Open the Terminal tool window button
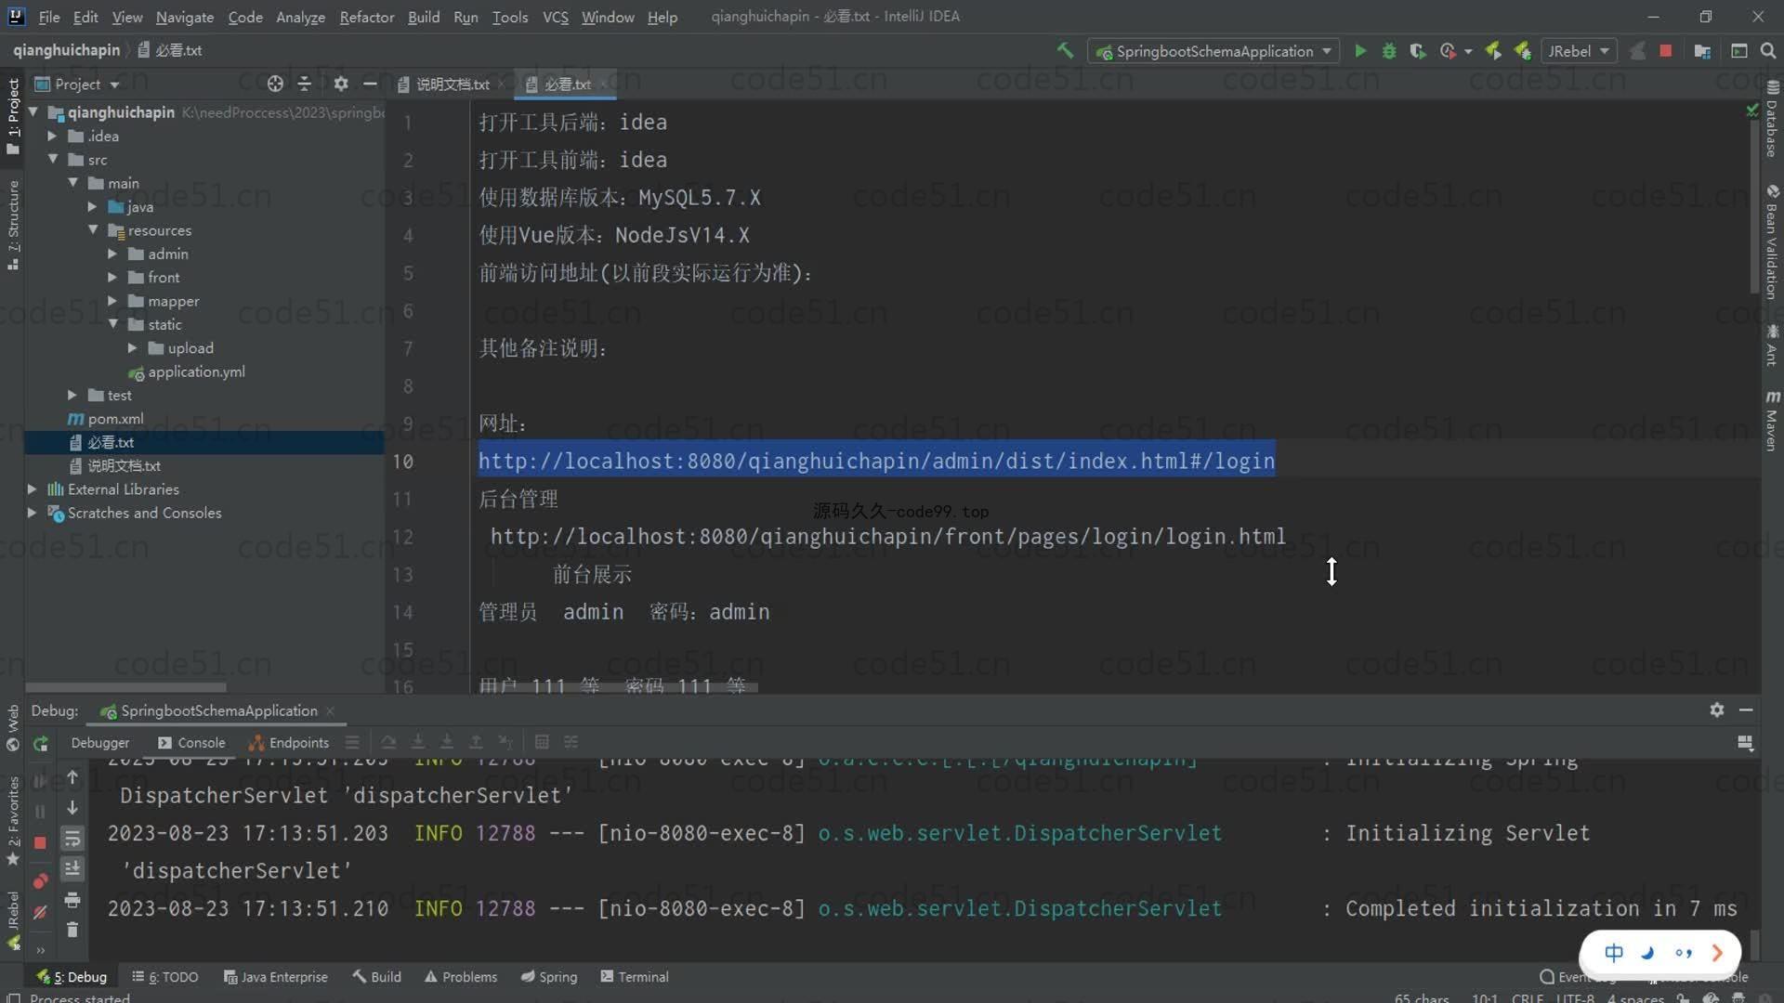Image resolution: width=1784 pixels, height=1003 pixels. click(x=635, y=976)
